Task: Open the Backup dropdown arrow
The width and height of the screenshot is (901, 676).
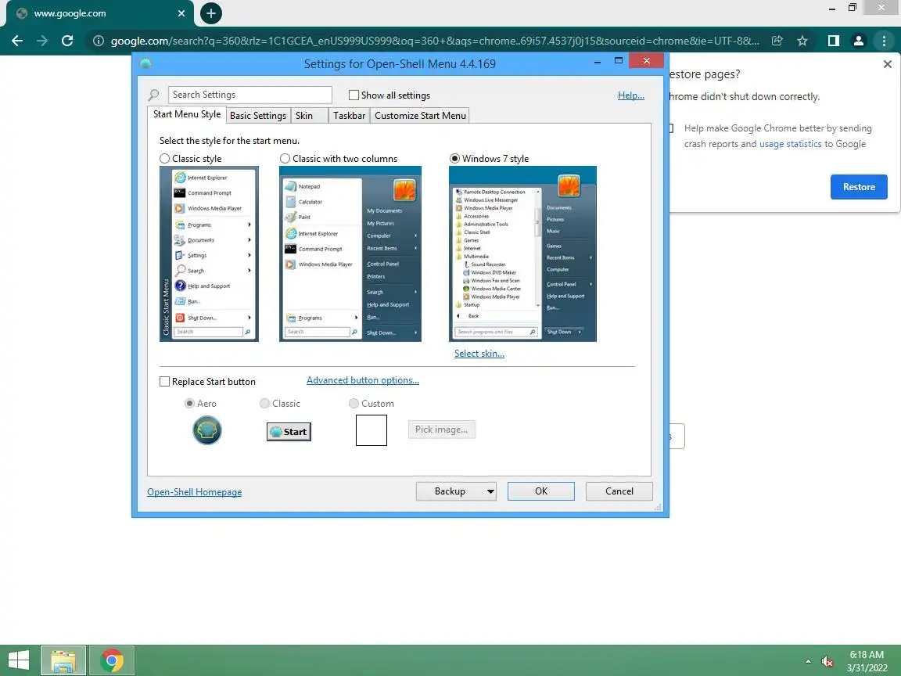Action: point(490,491)
